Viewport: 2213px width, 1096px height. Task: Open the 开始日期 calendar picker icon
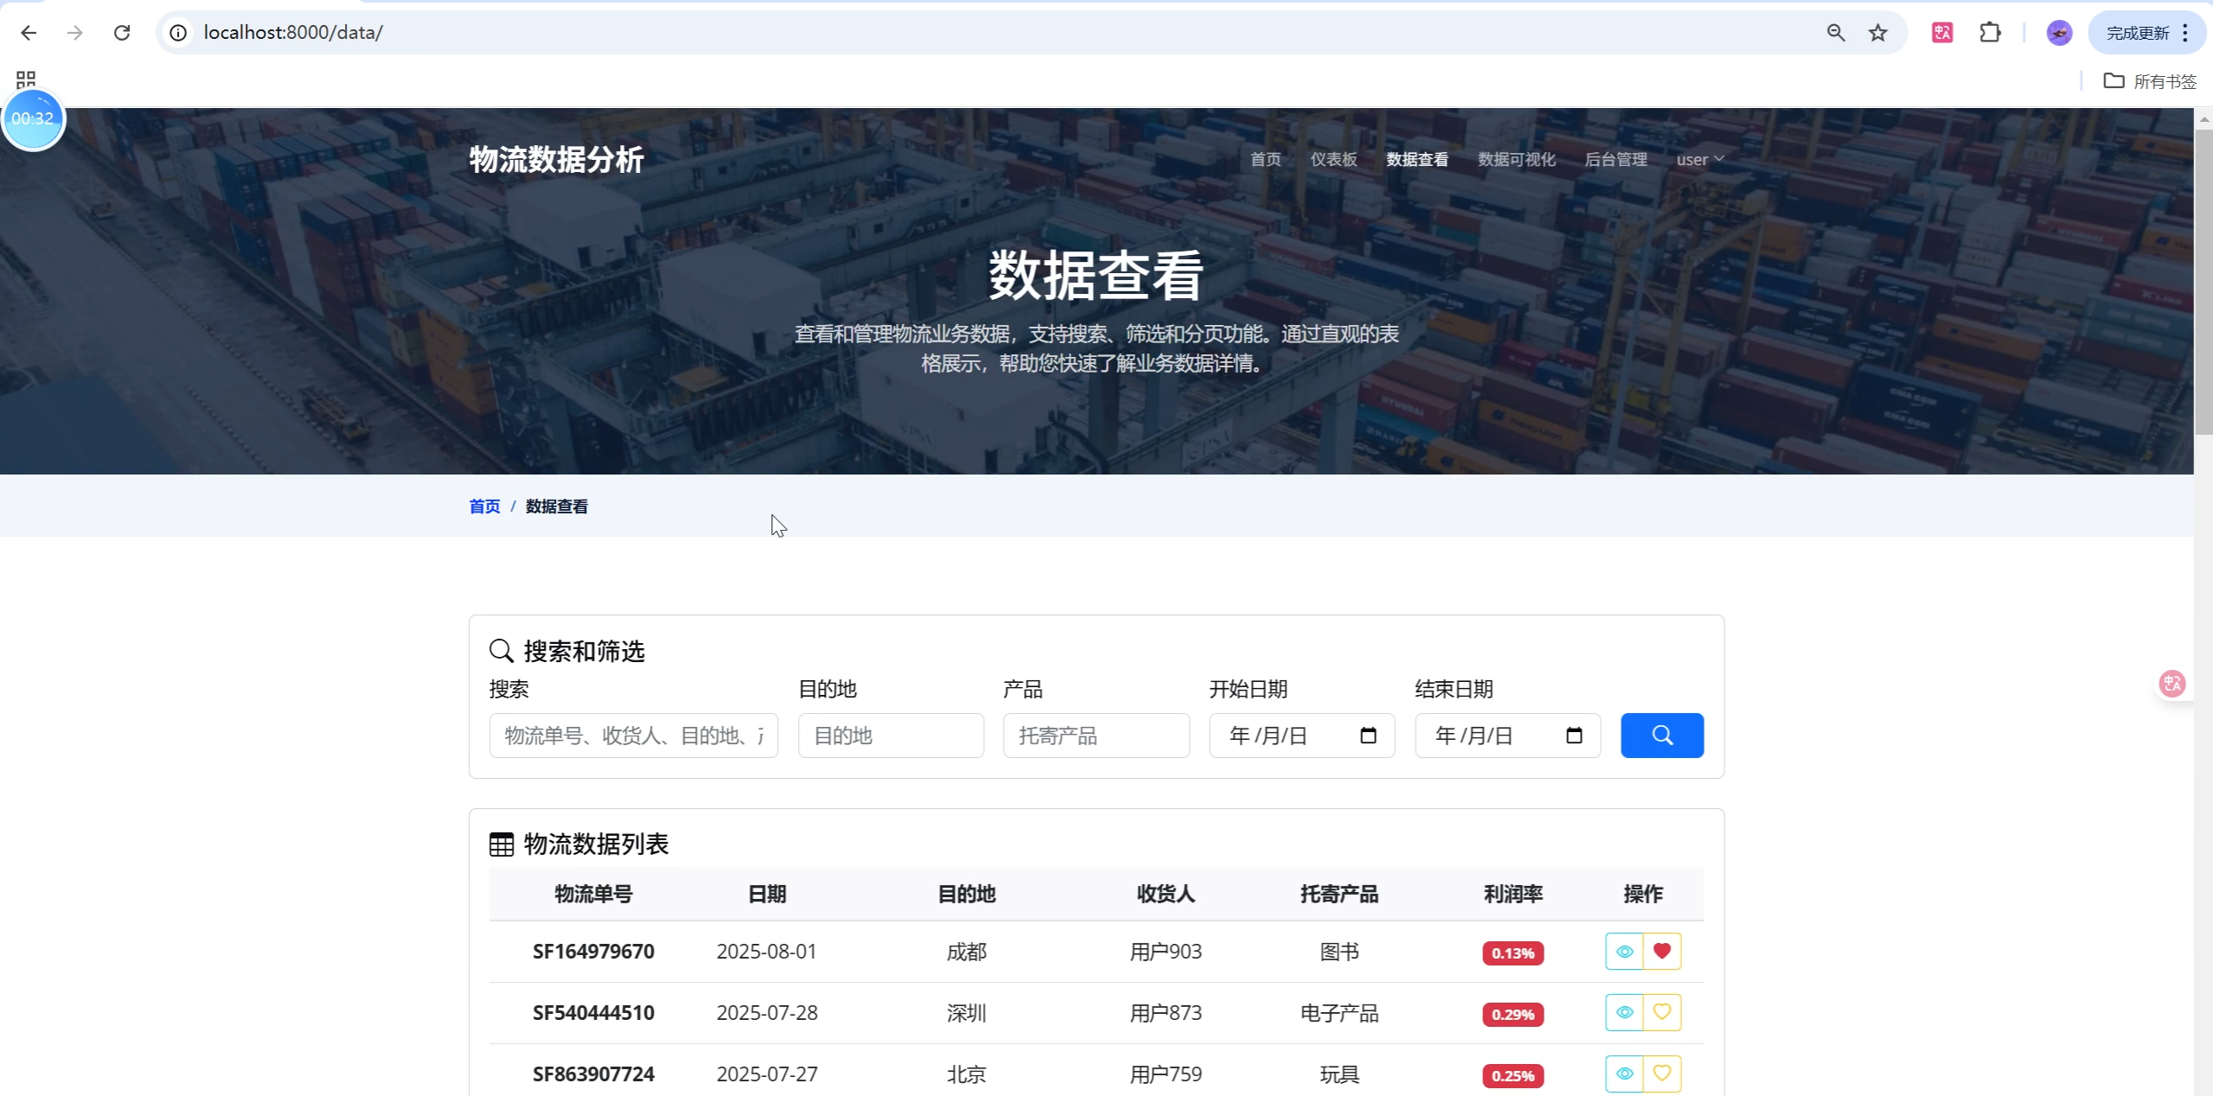point(1368,736)
